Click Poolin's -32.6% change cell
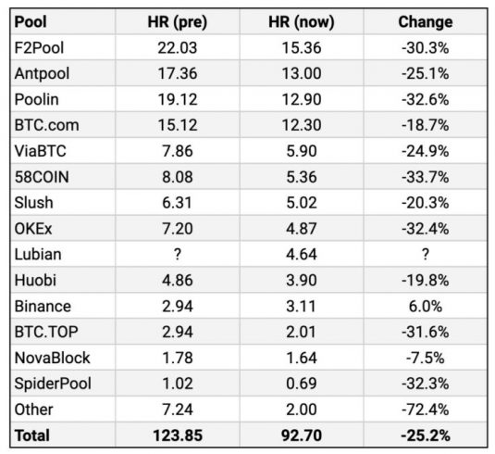This screenshot has width=495, height=454. (x=426, y=99)
